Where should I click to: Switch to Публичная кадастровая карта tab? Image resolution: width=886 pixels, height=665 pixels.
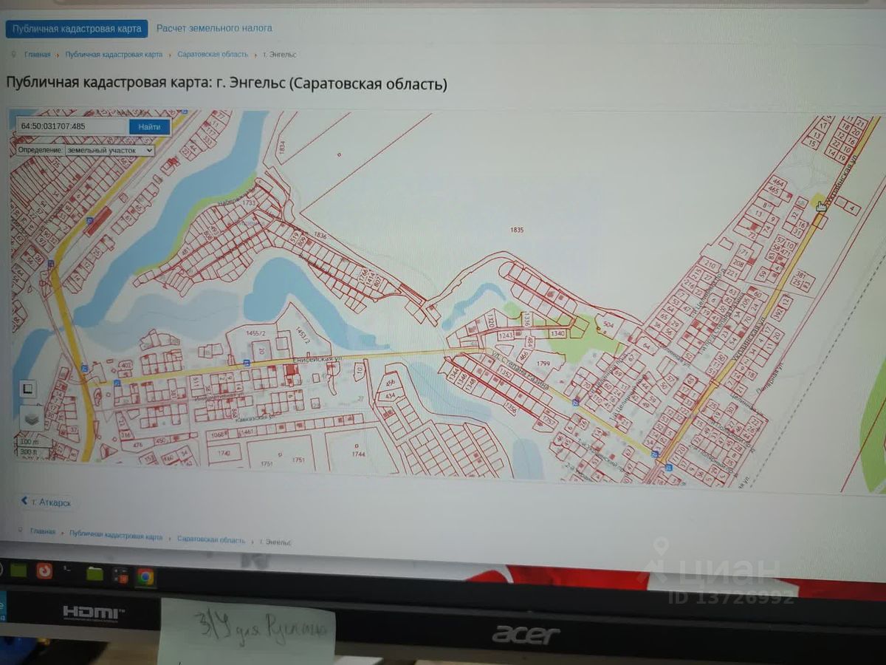(77, 29)
